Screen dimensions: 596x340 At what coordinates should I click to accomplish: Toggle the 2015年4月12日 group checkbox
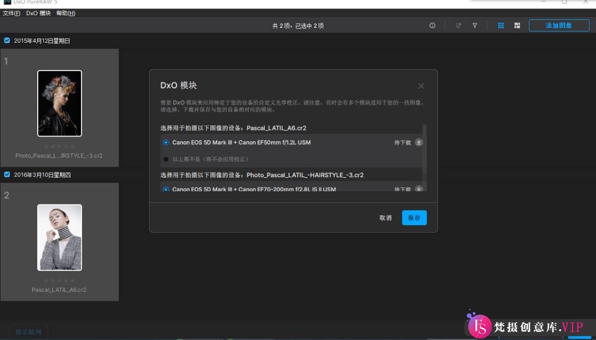coord(7,41)
